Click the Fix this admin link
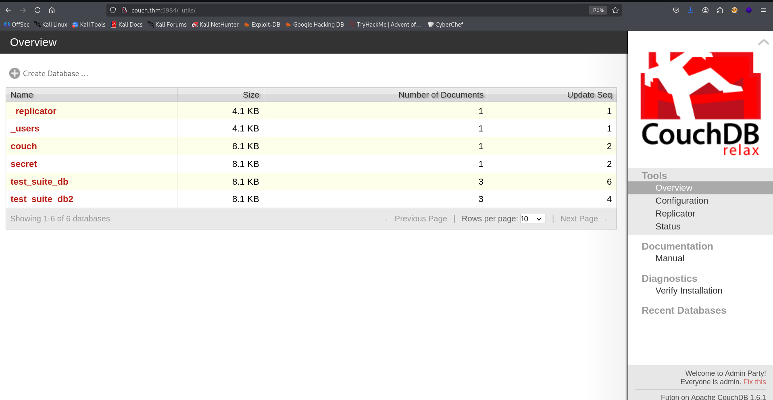Screen dimensions: 773x400 pos(754,382)
